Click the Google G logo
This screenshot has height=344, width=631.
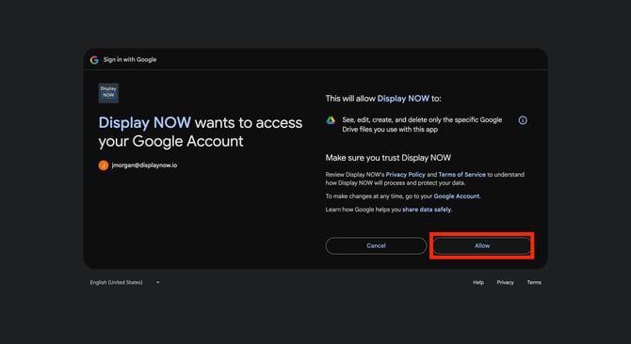pos(94,60)
